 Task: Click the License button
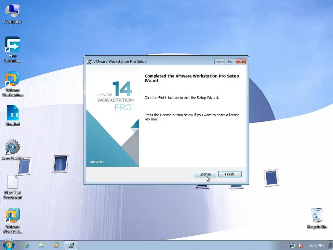click(x=205, y=174)
